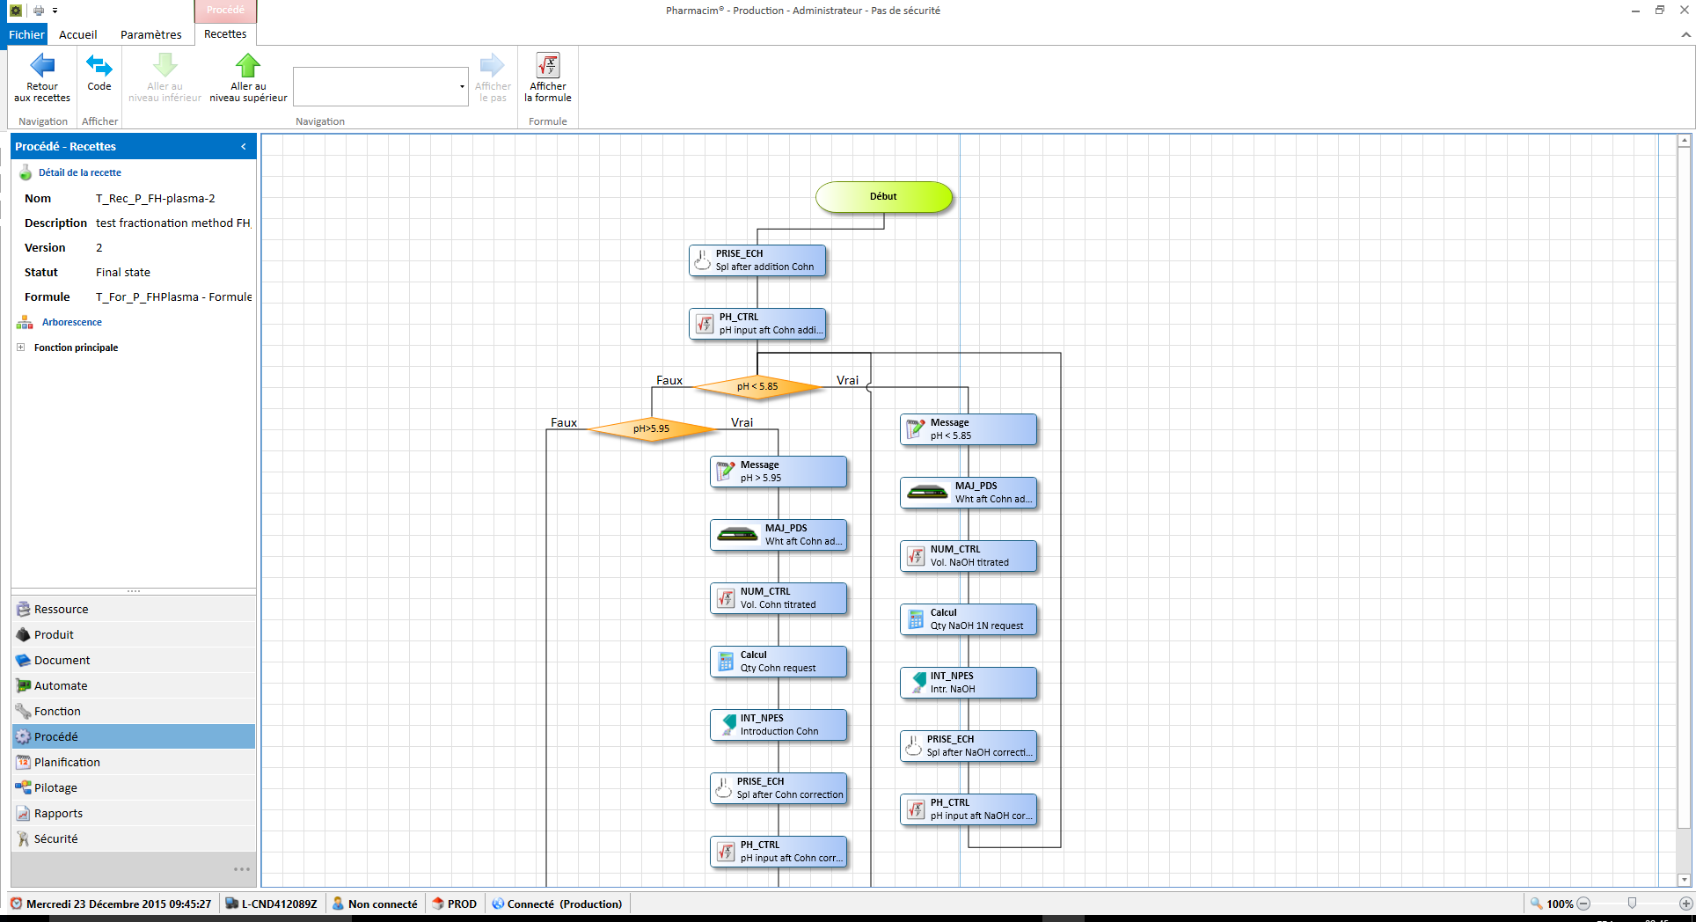
Task: Zoom out with the minus button
Action: click(x=1583, y=904)
